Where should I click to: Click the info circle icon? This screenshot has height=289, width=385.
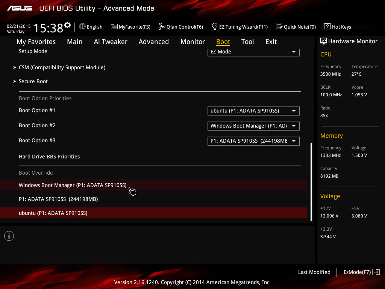[x=9, y=236]
